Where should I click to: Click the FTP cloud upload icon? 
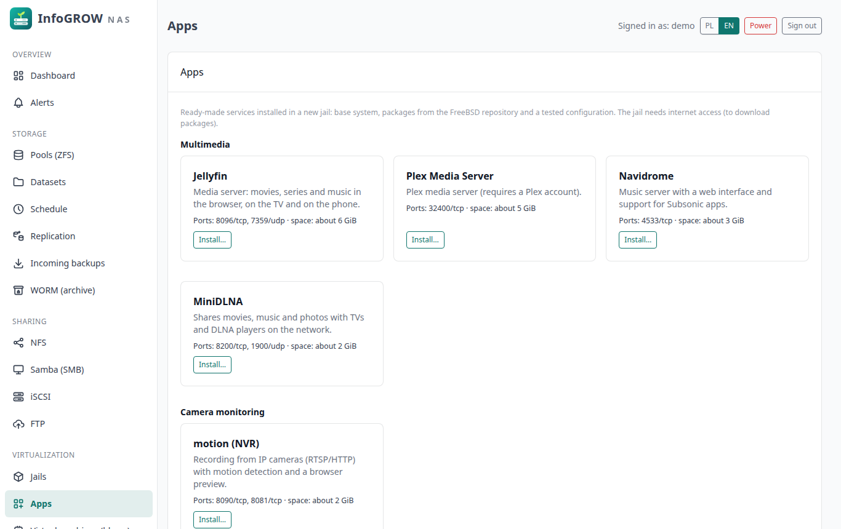[x=18, y=424]
